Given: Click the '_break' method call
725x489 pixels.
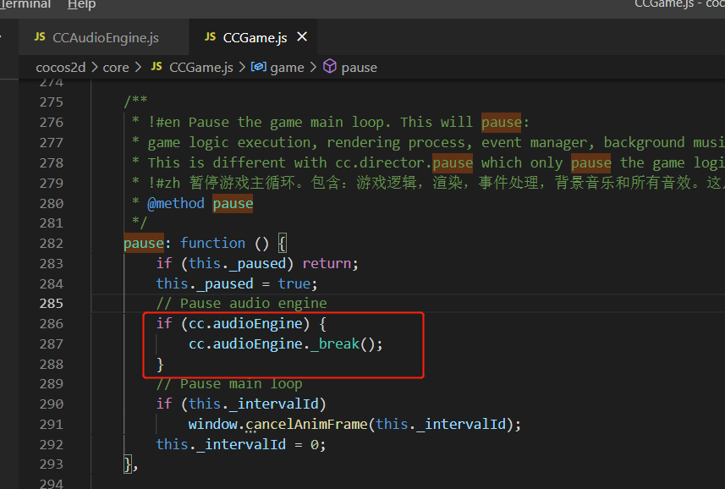Looking at the screenshot, I should click(335, 343).
